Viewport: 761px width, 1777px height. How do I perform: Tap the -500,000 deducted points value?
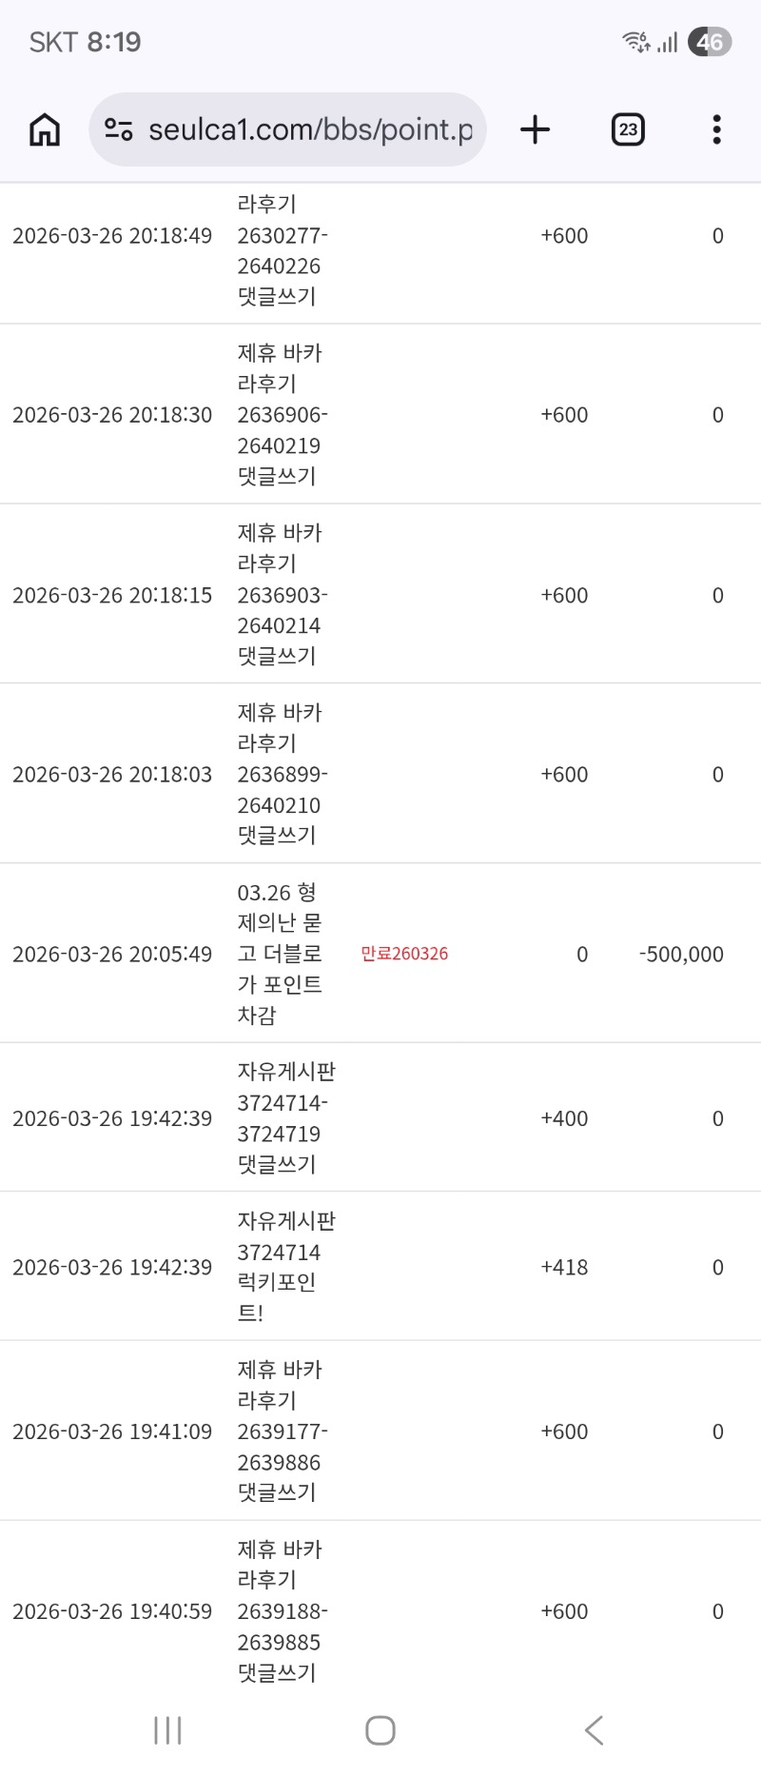tap(681, 954)
